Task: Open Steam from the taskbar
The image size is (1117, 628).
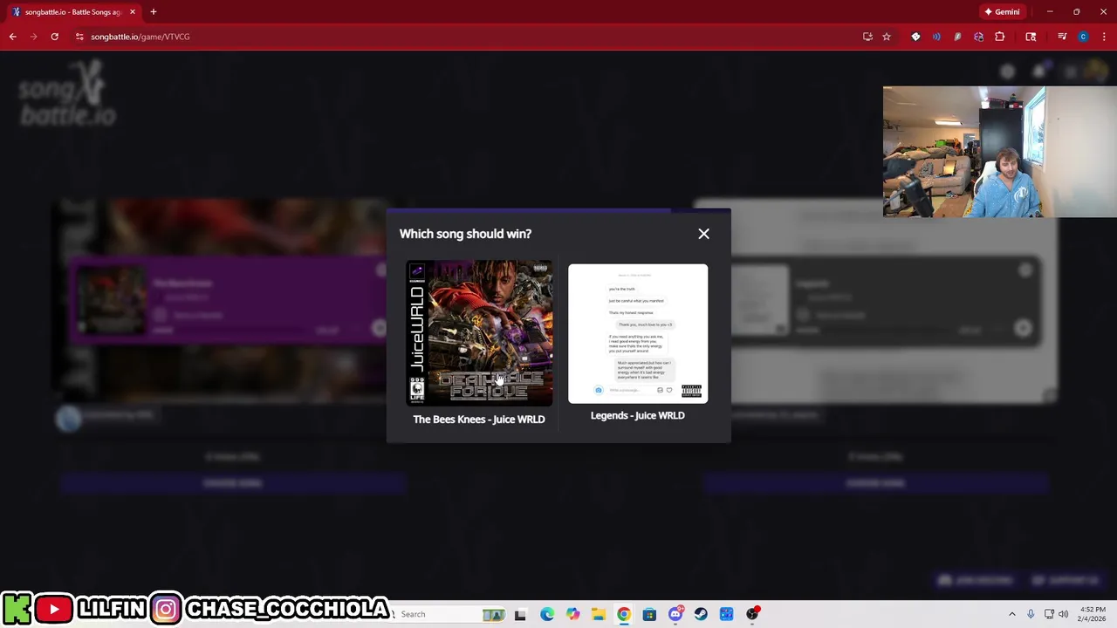Action: coord(701,614)
